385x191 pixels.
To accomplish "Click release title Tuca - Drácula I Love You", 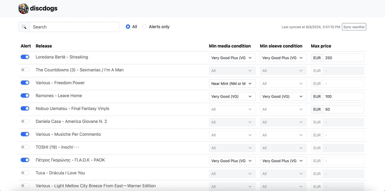I will [x=60, y=173].
